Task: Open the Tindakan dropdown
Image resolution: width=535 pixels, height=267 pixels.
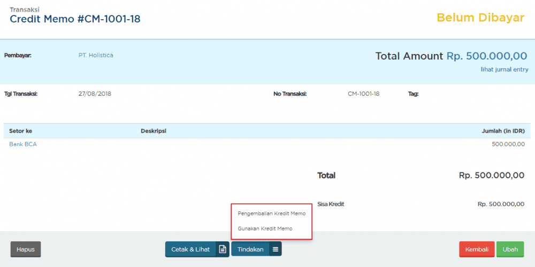Action: point(250,249)
